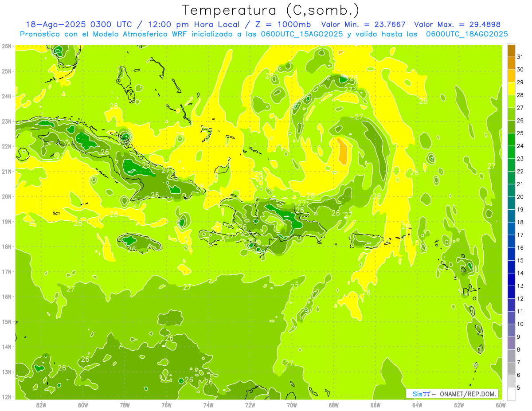Click the latitude label '12N'

click(7, 397)
